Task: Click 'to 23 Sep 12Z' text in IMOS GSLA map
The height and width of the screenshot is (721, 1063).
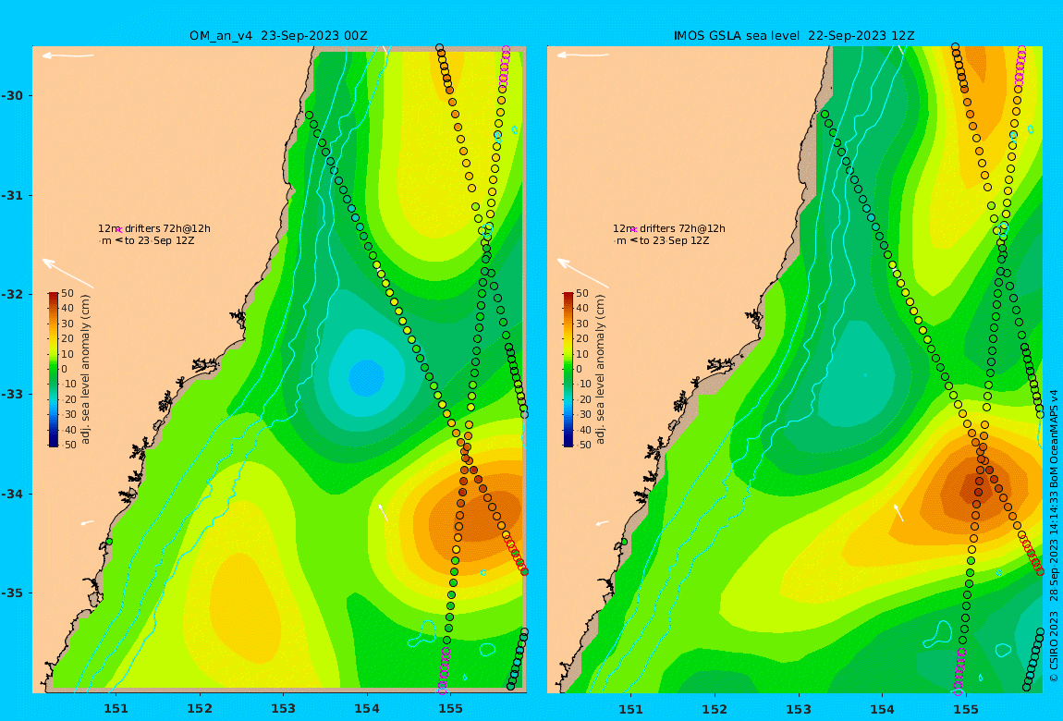Action: 675,240
